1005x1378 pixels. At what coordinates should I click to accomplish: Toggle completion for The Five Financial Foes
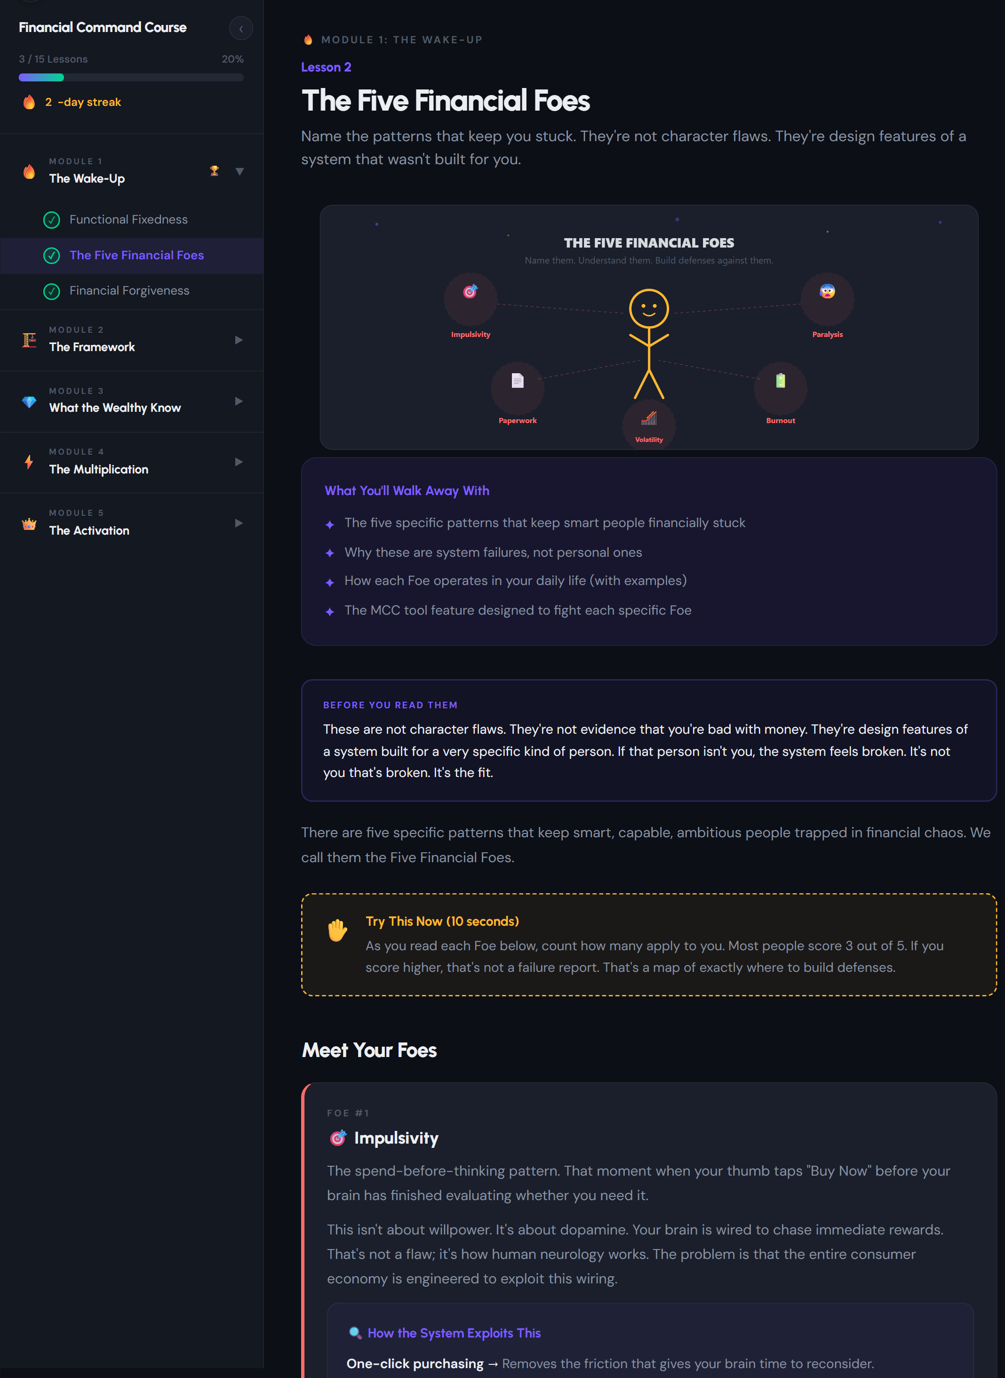coord(52,256)
